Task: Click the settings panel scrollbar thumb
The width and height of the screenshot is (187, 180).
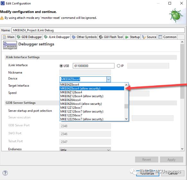Action: pos(182,71)
